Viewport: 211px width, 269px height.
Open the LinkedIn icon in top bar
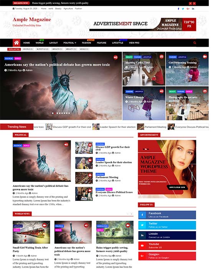[193, 9]
